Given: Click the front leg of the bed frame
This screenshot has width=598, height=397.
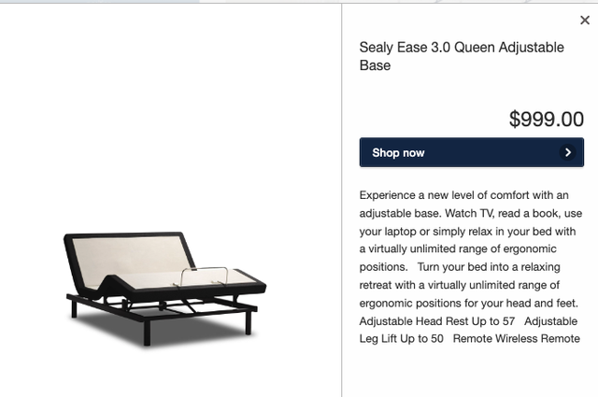Looking at the screenshot, I should click(x=147, y=333).
